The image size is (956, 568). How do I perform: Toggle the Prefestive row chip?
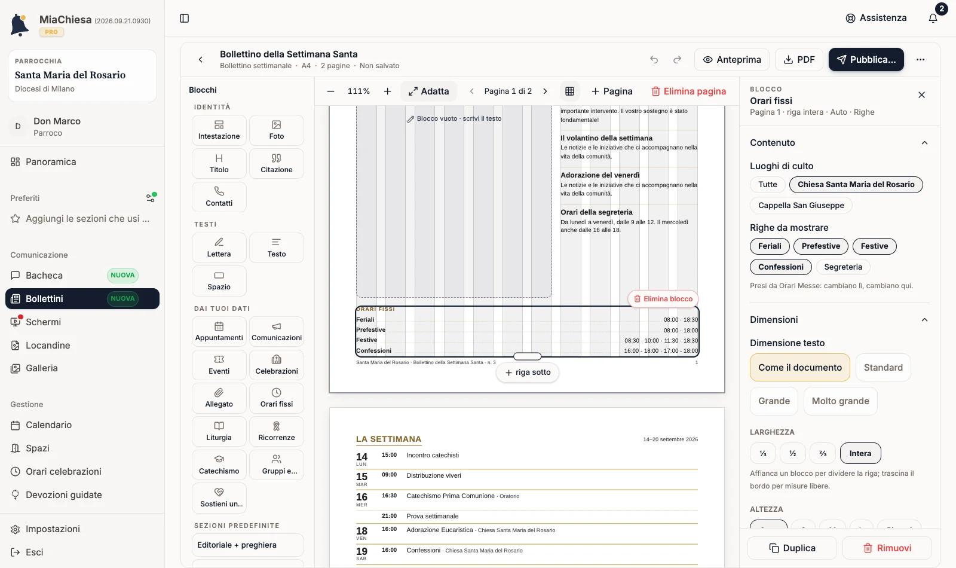[821, 246]
